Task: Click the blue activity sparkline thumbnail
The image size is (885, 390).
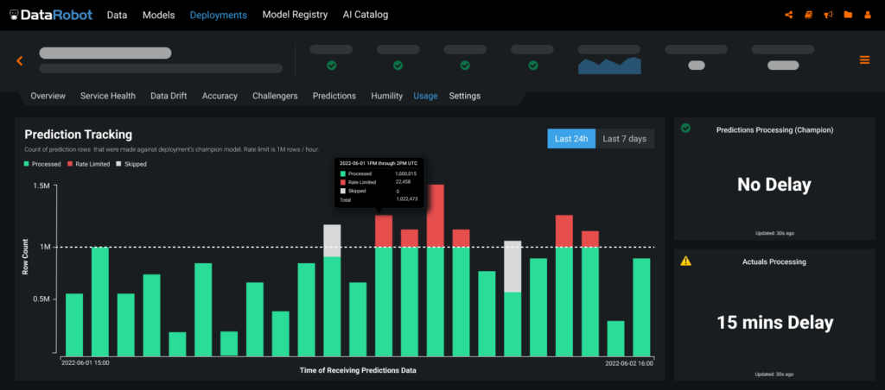Action: (x=608, y=66)
